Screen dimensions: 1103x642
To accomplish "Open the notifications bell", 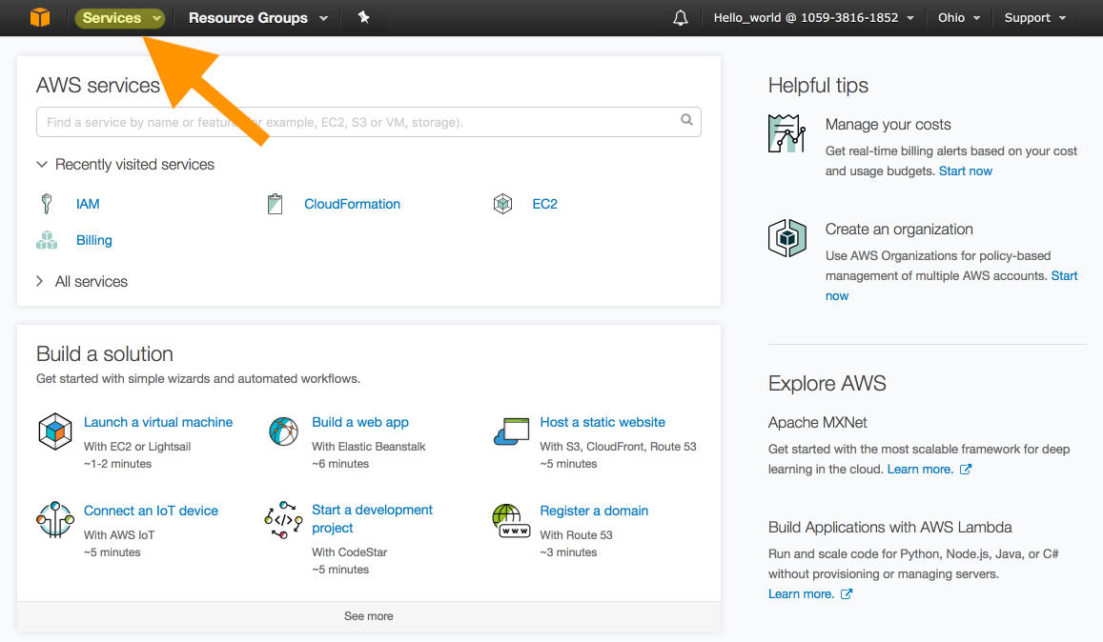I will [x=681, y=17].
